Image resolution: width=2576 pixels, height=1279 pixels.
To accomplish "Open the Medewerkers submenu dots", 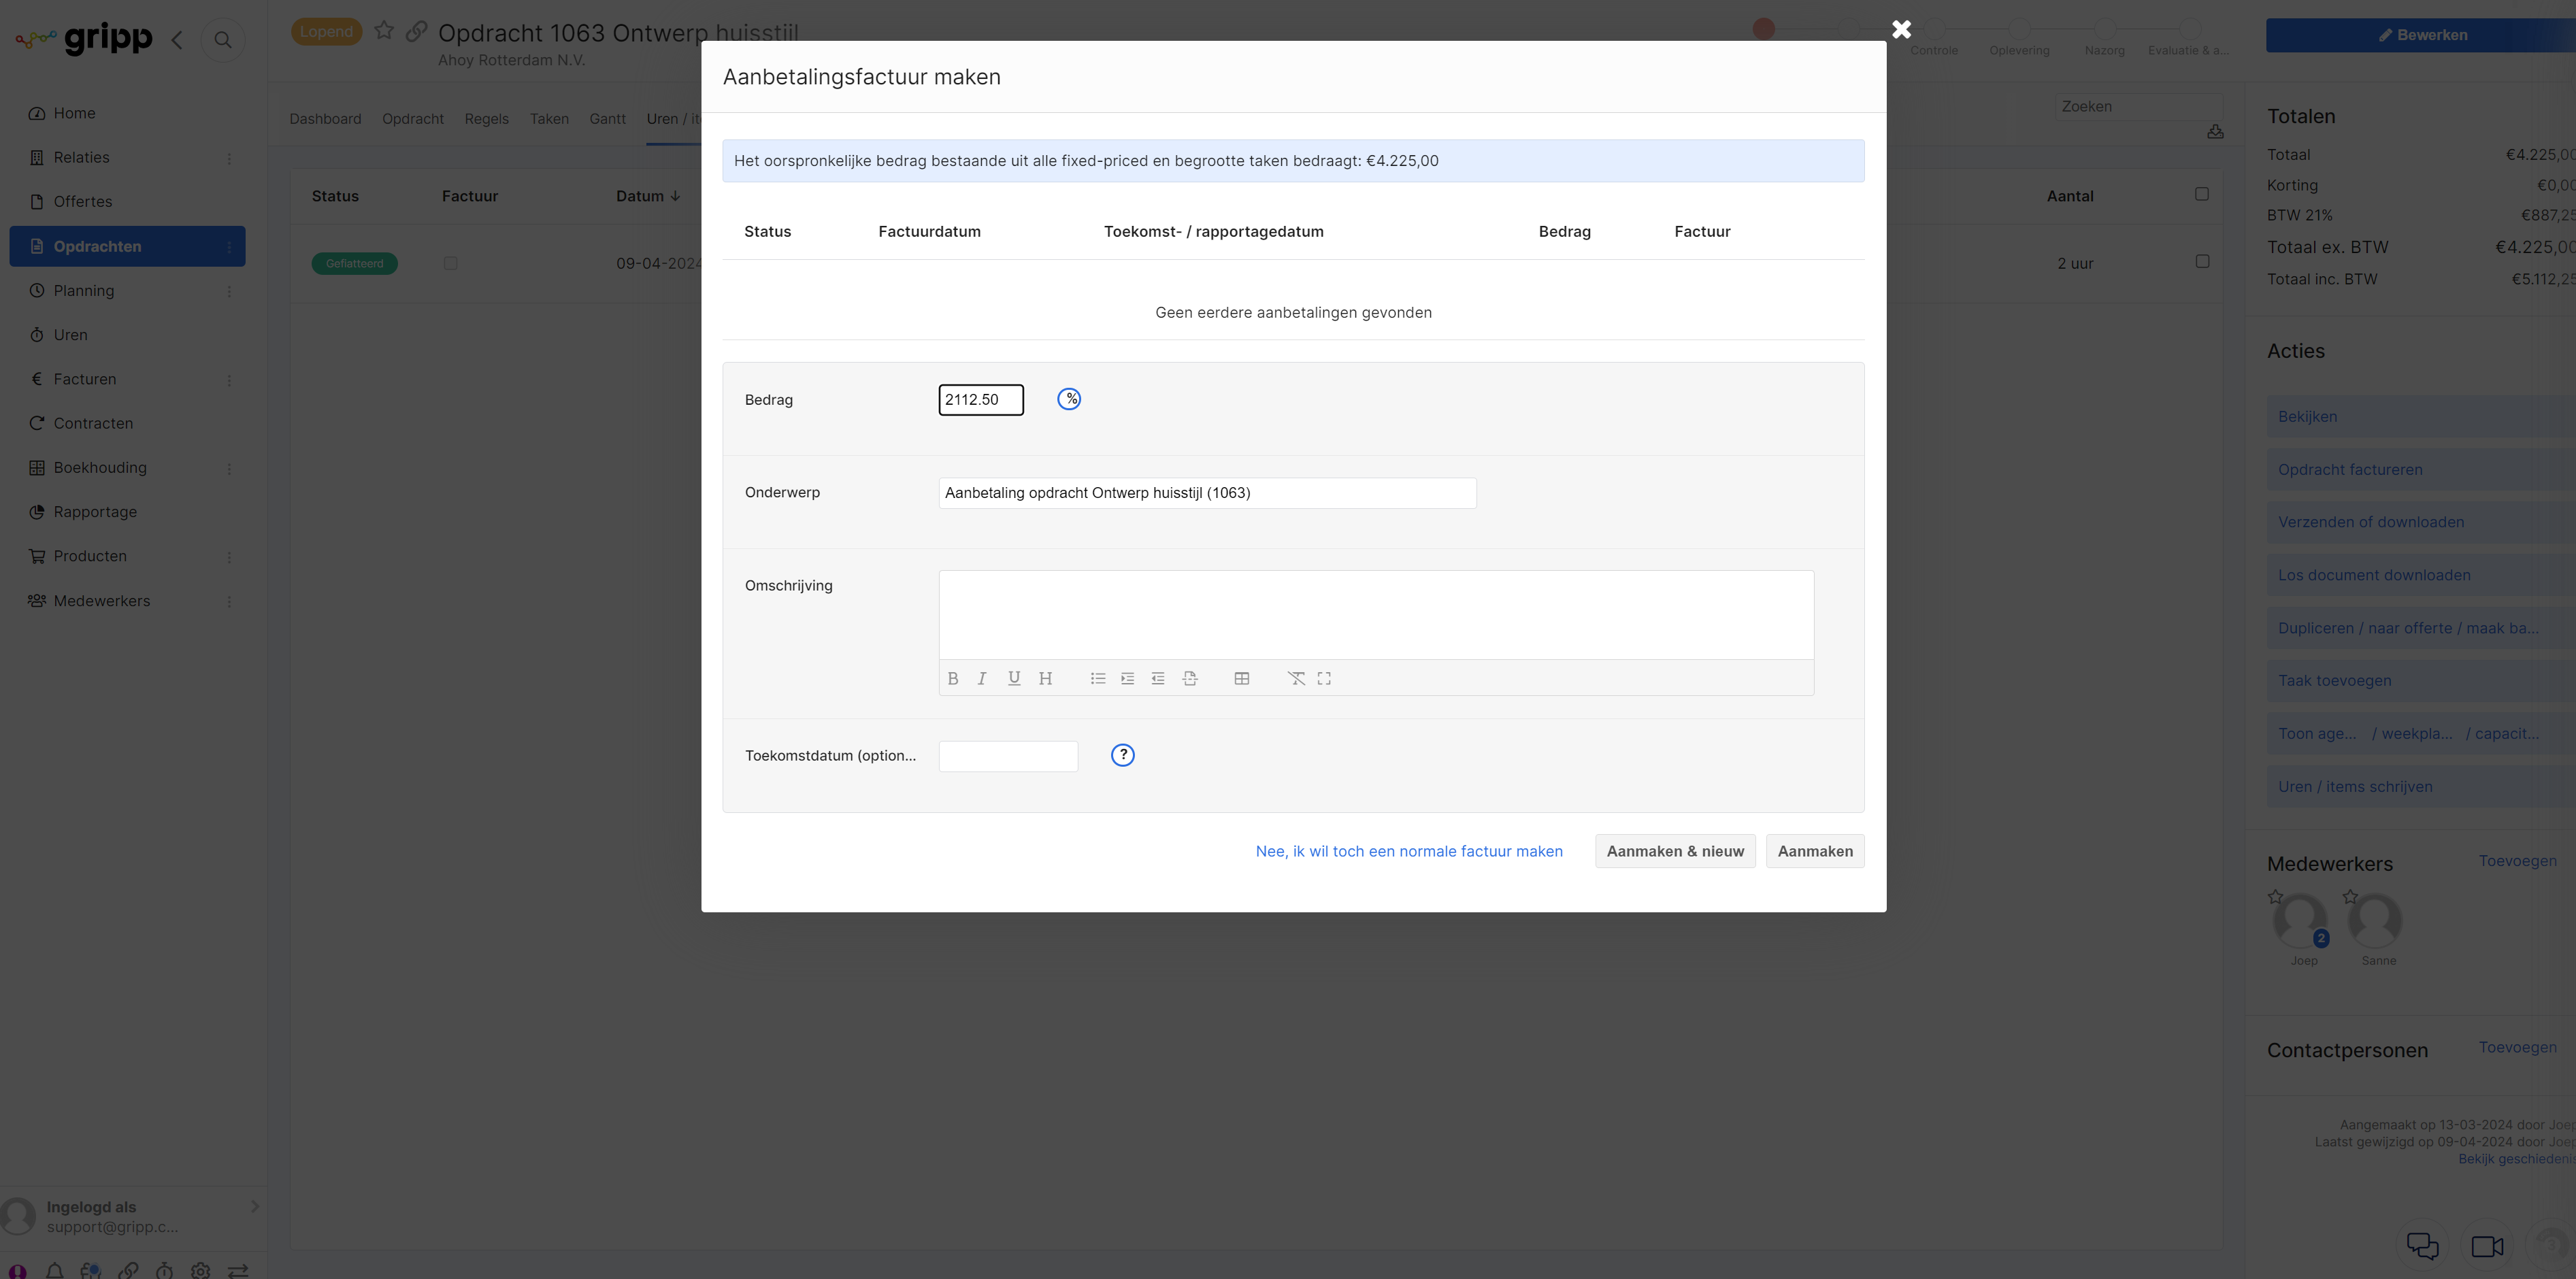I will tap(229, 601).
